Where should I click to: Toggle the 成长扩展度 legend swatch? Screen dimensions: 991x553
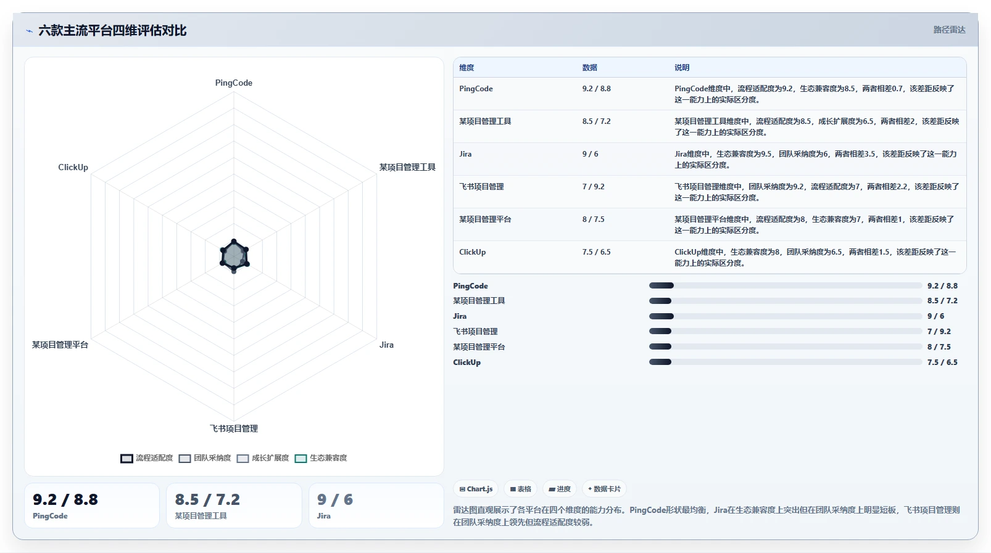tap(243, 458)
